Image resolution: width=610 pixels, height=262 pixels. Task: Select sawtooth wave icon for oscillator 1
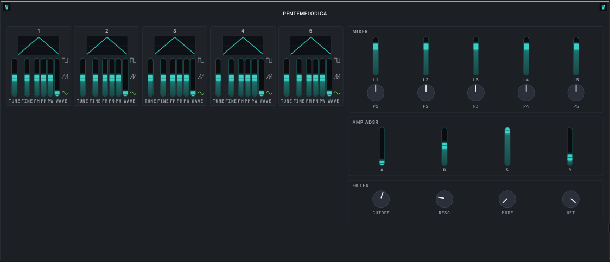tap(65, 76)
